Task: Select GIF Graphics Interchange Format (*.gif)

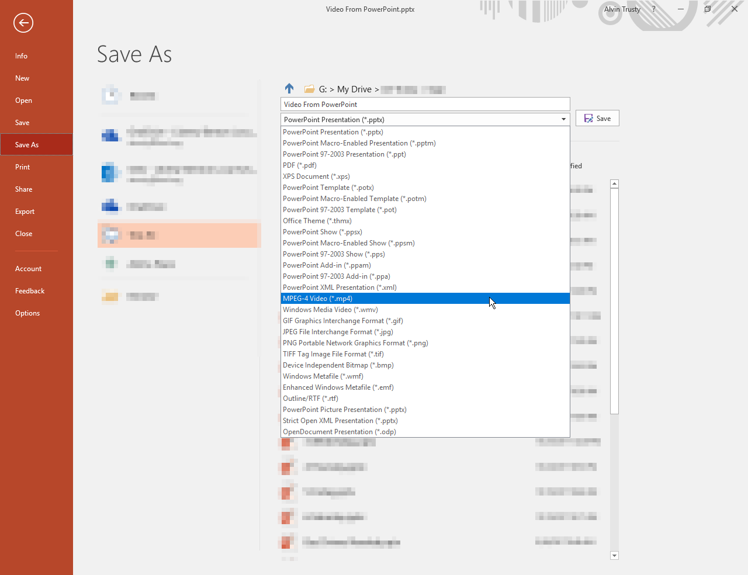Action: pos(425,321)
